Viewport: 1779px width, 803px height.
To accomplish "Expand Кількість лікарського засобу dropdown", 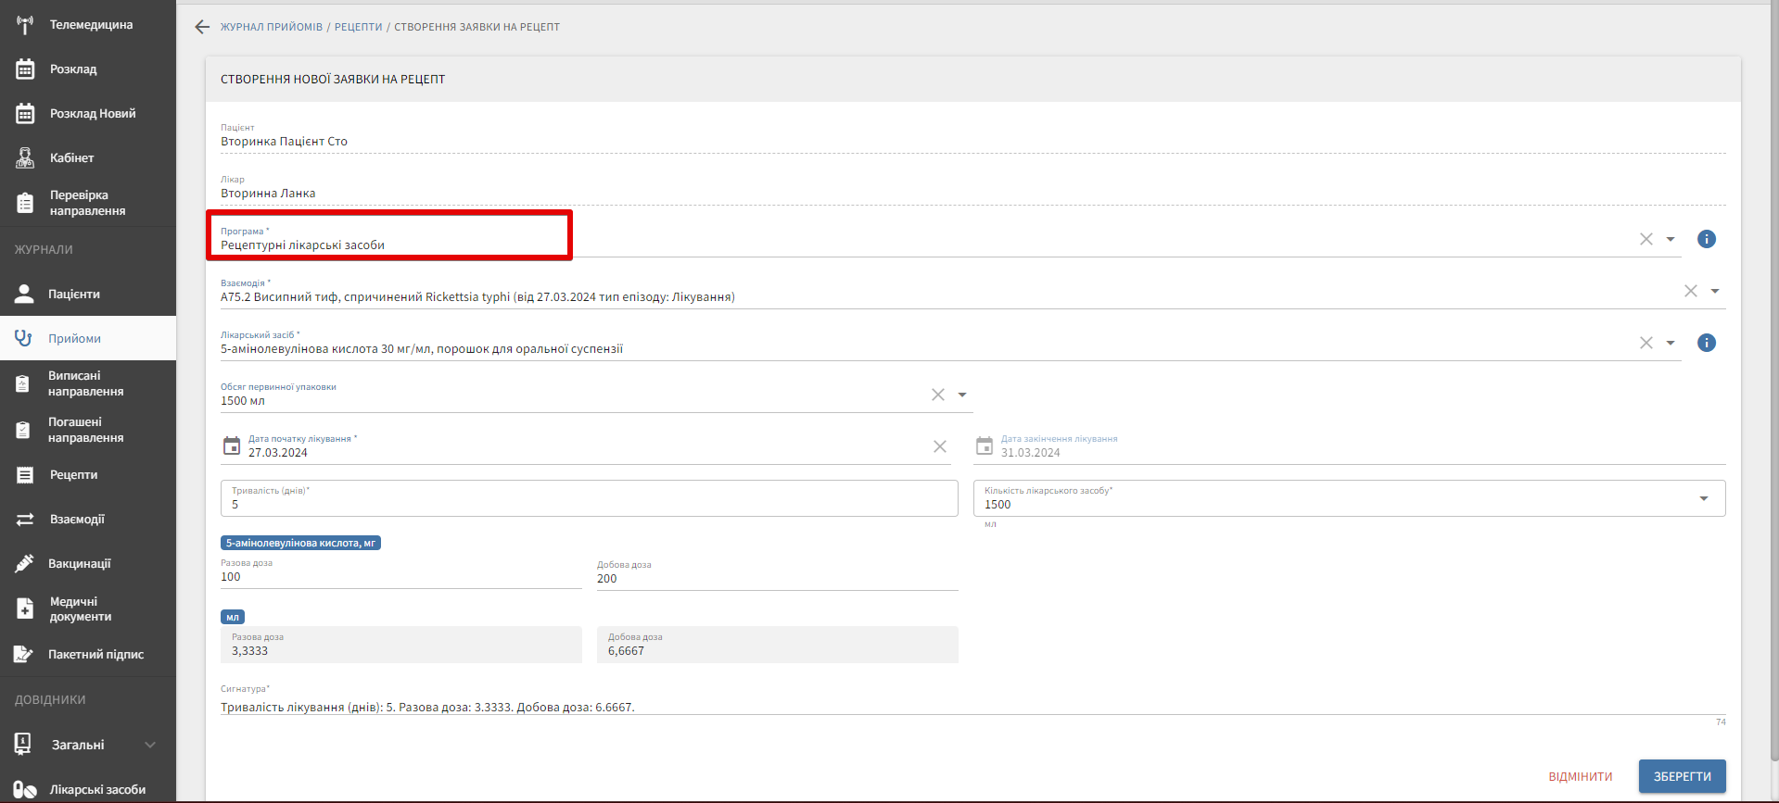I will (1703, 498).
